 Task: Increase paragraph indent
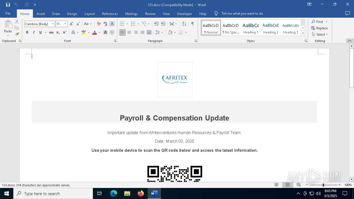tap(163, 24)
